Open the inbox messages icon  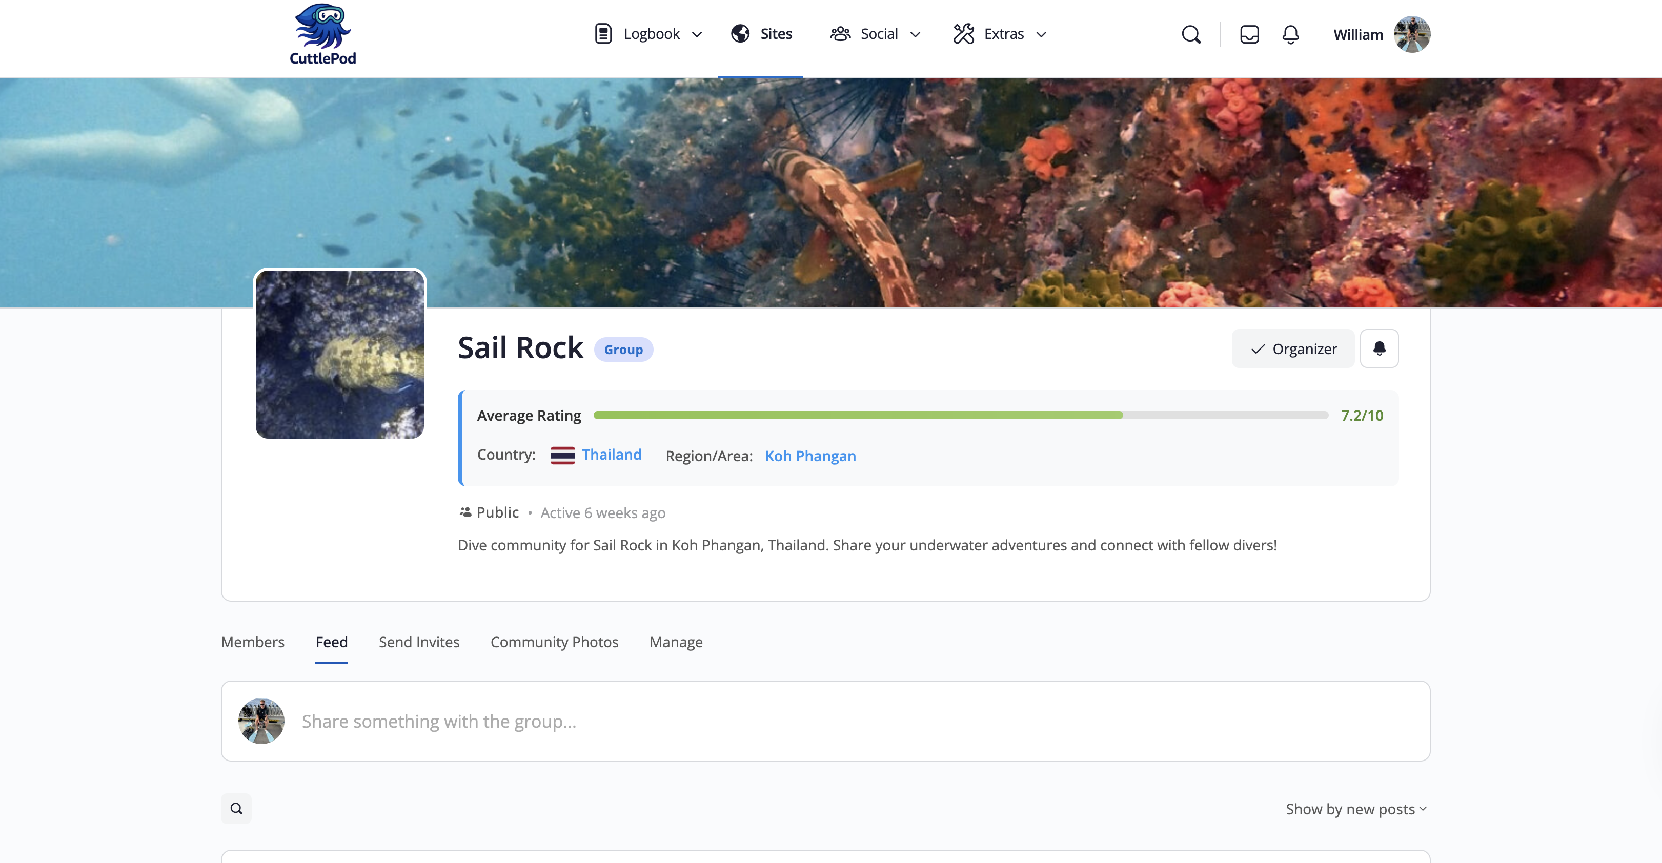click(x=1249, y=34)
